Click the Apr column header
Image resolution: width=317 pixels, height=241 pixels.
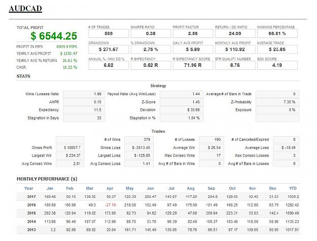(x=110, y=188)
